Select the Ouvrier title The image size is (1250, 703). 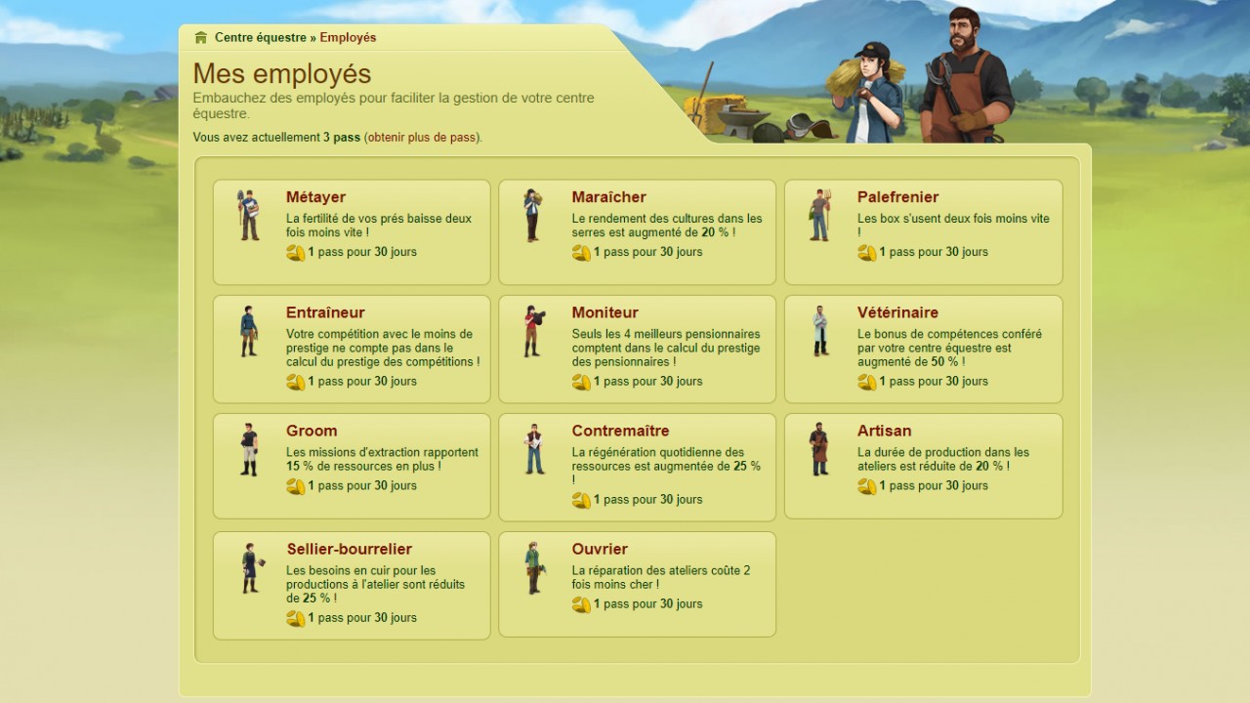coord(600,549)
